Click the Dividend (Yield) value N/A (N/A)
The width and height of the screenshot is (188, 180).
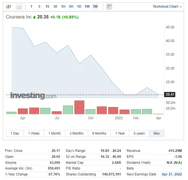point(174,163)
